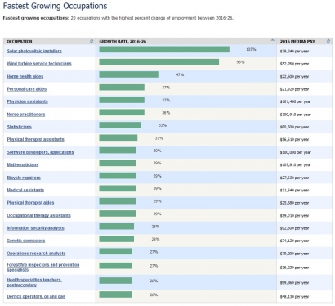The height and width of the screenshot is (306, 335).
Task: Click the Solar photovoltaic installers growth bar
Action: point(164,49)
